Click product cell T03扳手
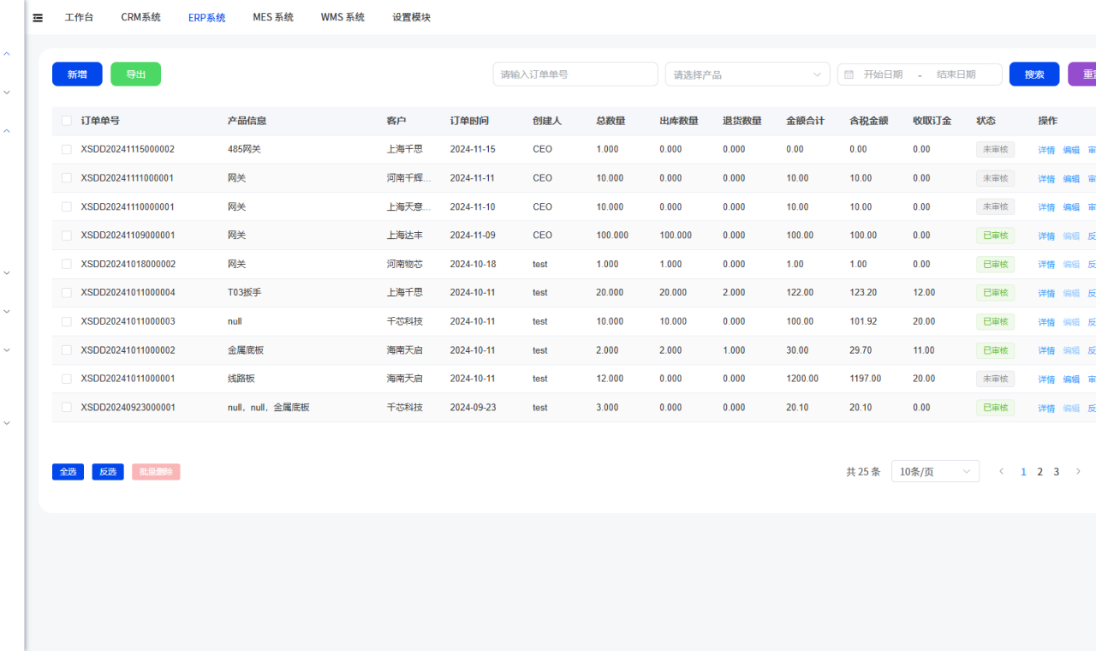 [x=244, y=292]
